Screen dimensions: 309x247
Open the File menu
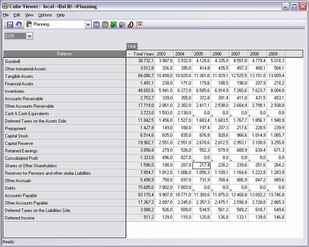pyautogui.click(x=6, y=15)
